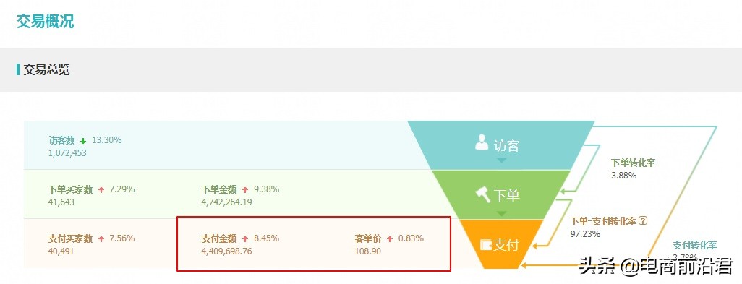Click the small triangle below 下单 in the funnel
The image size is (742, 284).
point(502,214)
